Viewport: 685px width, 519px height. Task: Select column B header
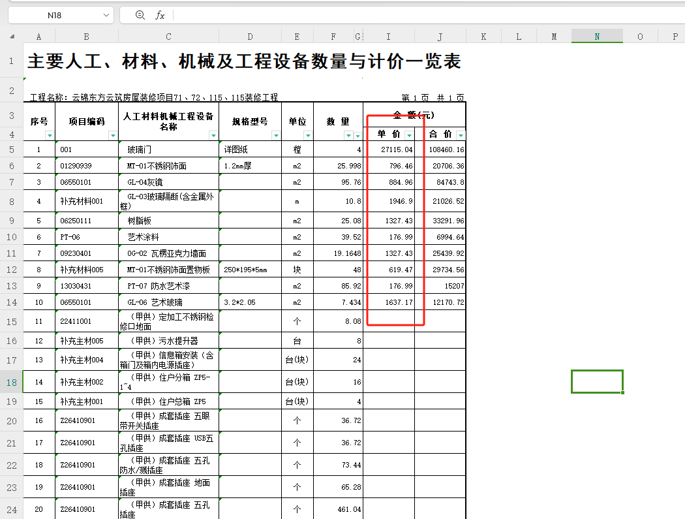tap(87, 37)
